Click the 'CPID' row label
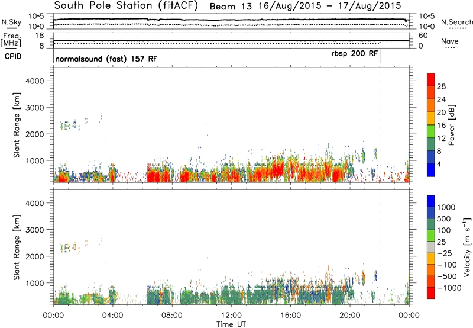The height and width of the screenshot is (328, 473). pyautogui.click(x=13, y=56)
